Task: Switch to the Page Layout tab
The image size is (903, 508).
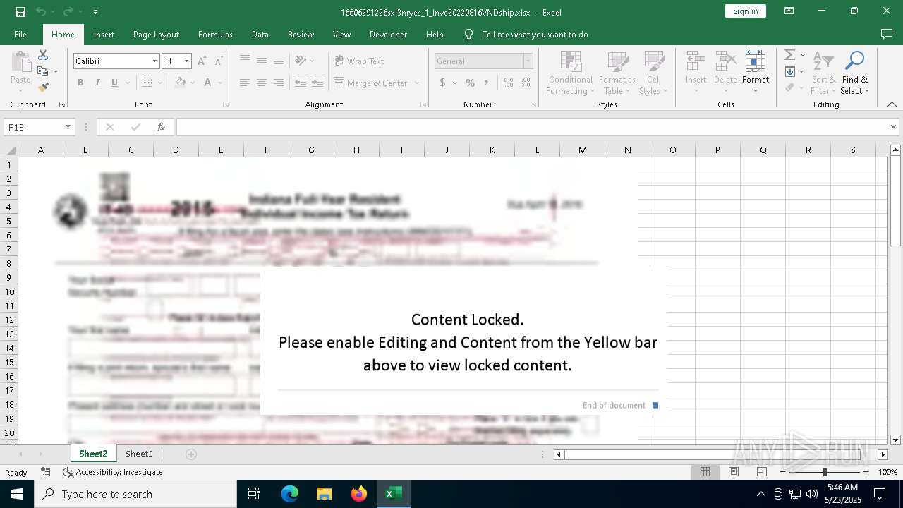Action: tap(156, 34)
